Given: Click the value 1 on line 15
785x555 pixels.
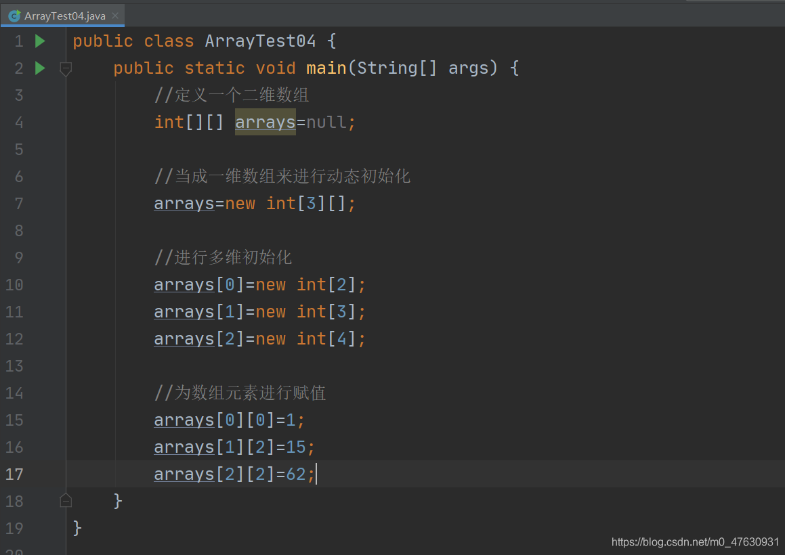Looking at the screenshot, I should tap(291, 420).
